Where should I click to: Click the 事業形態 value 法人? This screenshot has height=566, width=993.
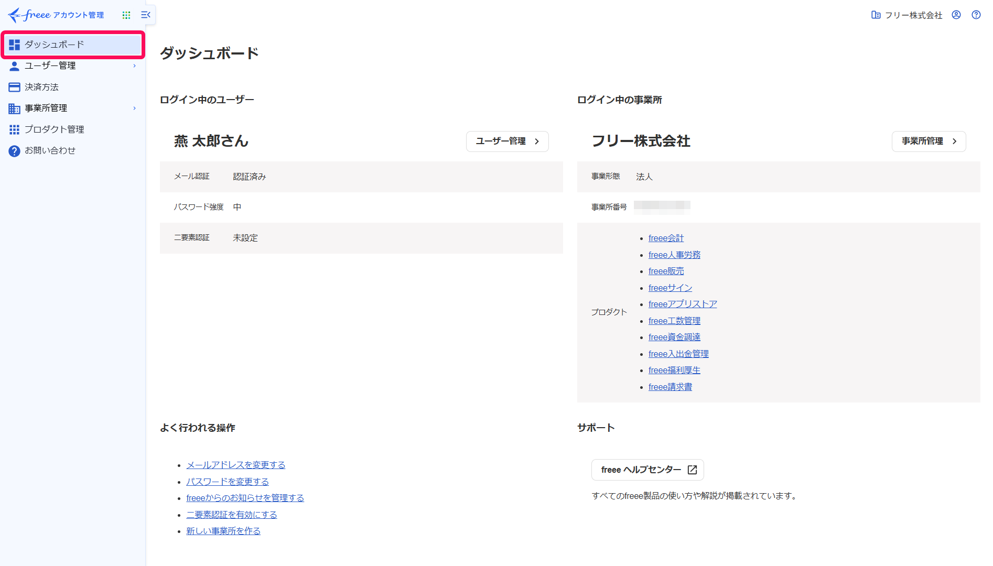(644, 177)
